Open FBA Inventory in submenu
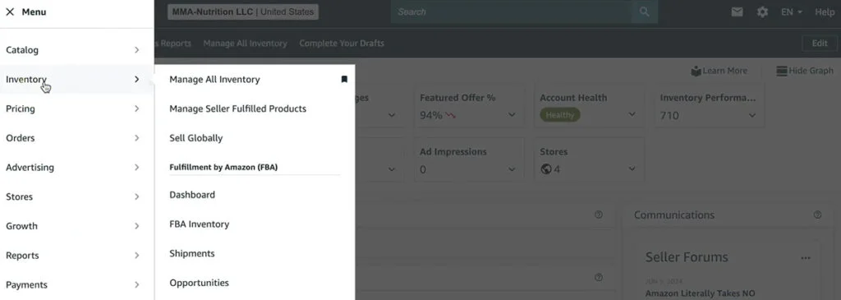Screen dimensions: 841x300 coord(199,224)
